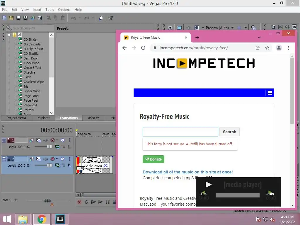The image size is (300, 225).
Task: Open the Edit menu
Action: pos(14,10)
